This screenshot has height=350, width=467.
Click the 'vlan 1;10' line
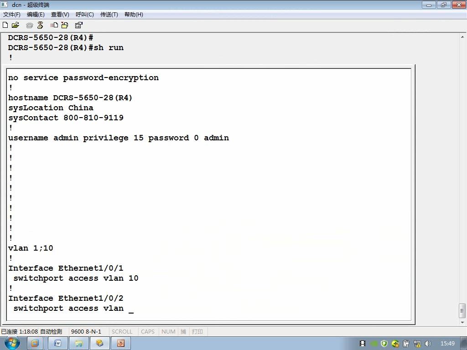[31, 248]
